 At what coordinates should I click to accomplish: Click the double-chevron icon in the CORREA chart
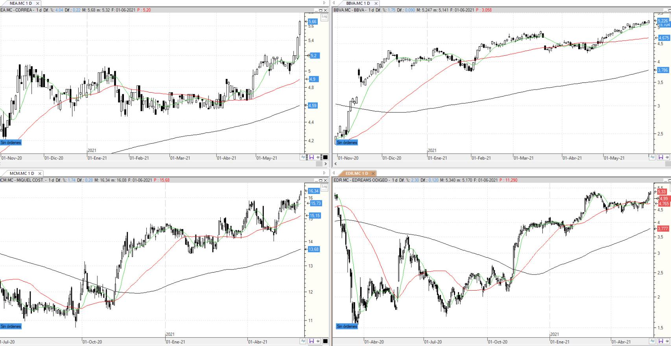pos(303,157)
